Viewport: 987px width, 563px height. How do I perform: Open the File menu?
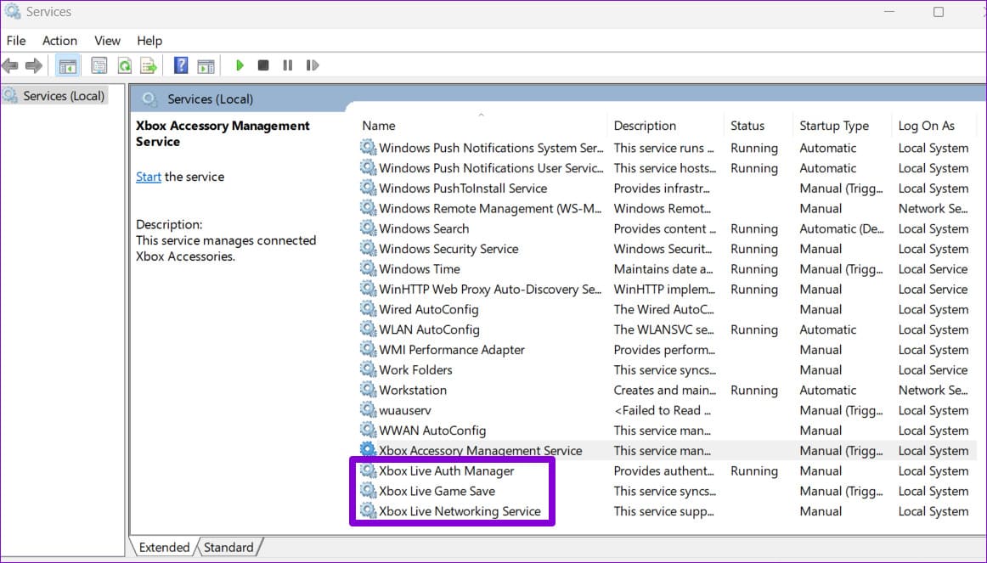point(16,41)
